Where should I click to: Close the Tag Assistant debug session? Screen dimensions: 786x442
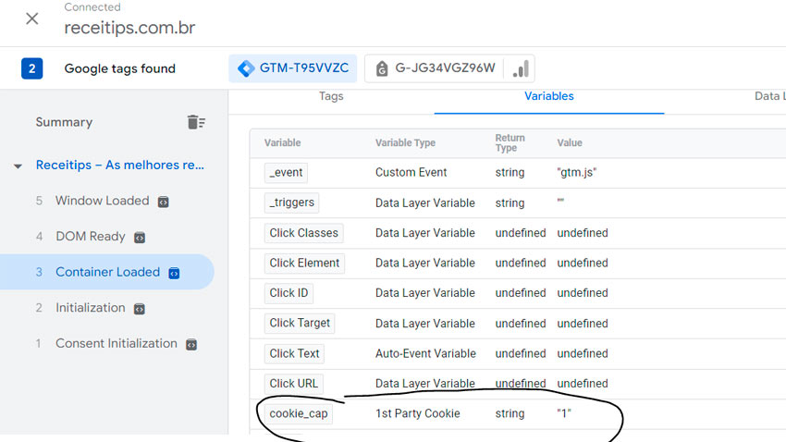coord(32,19)
